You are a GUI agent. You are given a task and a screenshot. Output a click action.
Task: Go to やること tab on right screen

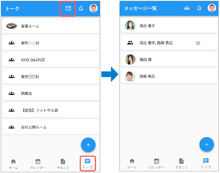point(181,163)
